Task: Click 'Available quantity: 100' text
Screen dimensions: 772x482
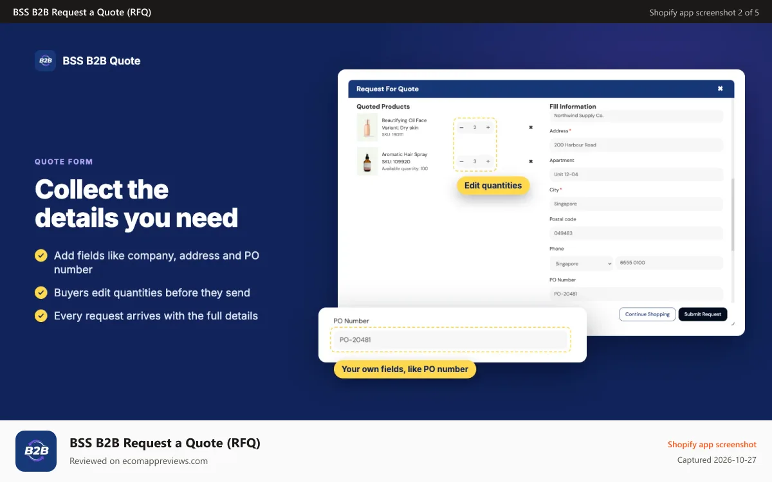Action: (x=405, y=168)
